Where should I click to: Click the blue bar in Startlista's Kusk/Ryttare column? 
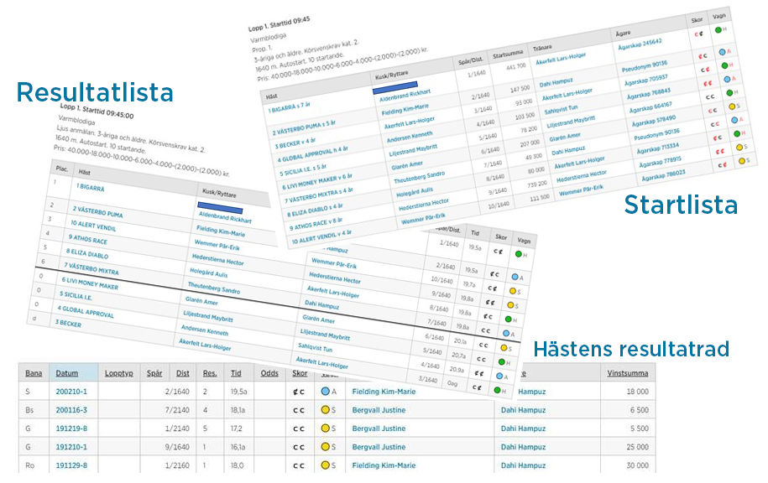pos(396,86)
